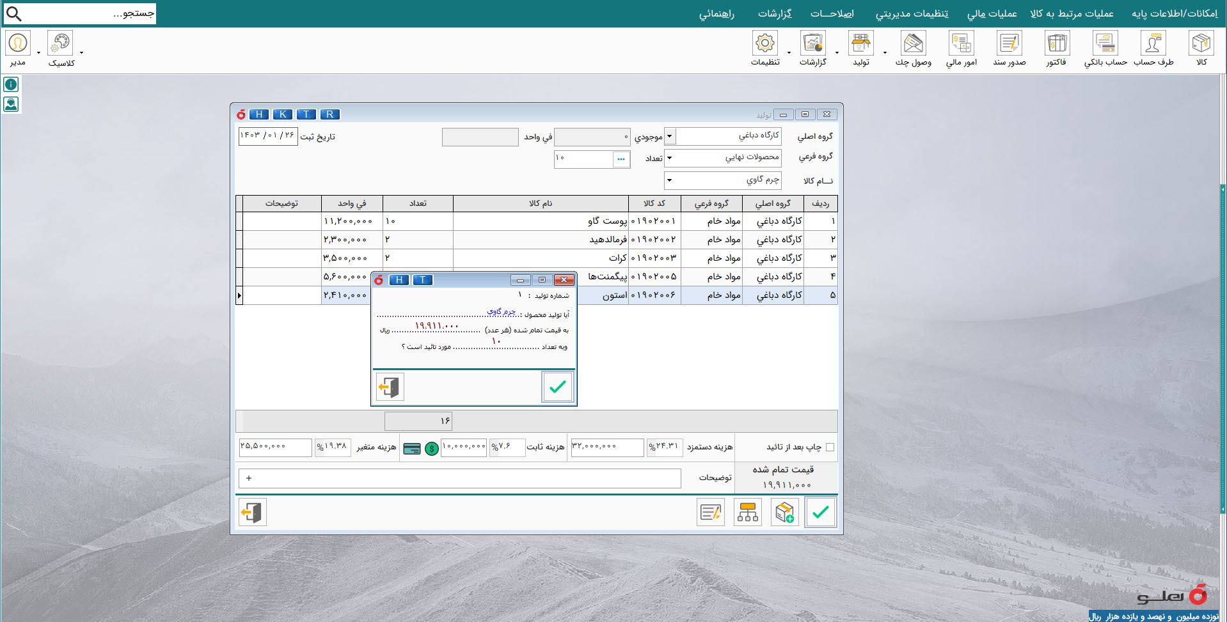Expand the نام کالا dropdown
This screenshot has height=622, width=1227.
[x=670, y=180]
